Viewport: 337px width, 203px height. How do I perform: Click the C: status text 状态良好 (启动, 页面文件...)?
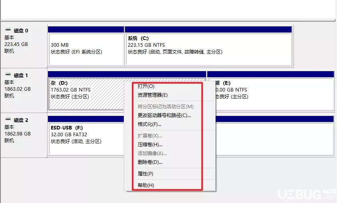point(175,52)
